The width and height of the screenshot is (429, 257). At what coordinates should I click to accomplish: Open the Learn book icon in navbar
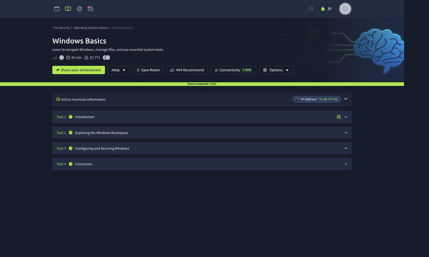pos(68,9)
